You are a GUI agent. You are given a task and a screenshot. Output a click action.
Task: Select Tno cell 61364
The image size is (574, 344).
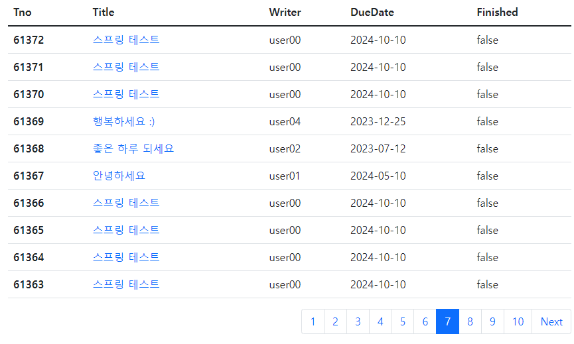(29, 257)
